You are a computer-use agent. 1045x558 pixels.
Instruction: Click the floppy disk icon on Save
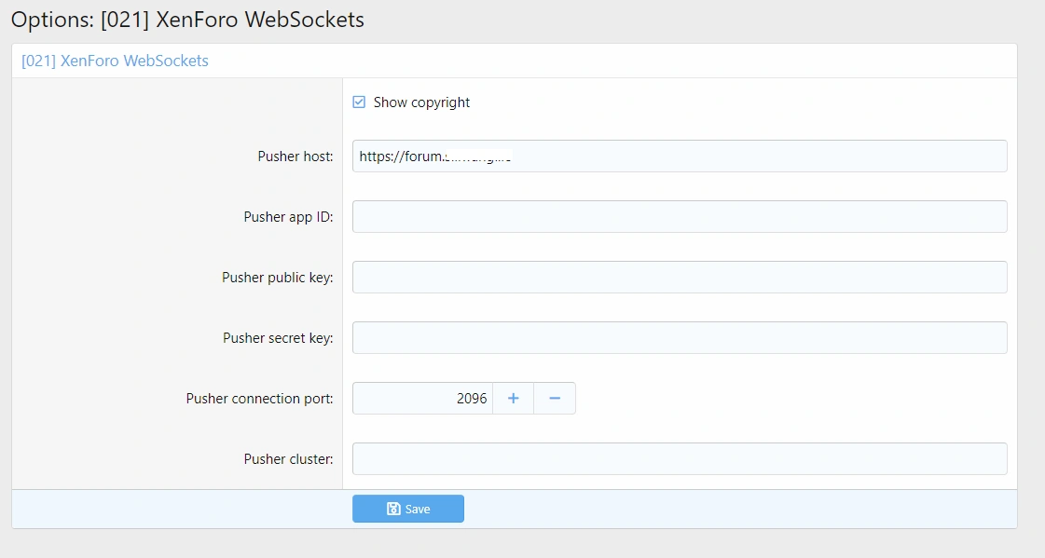click(393, 510)
